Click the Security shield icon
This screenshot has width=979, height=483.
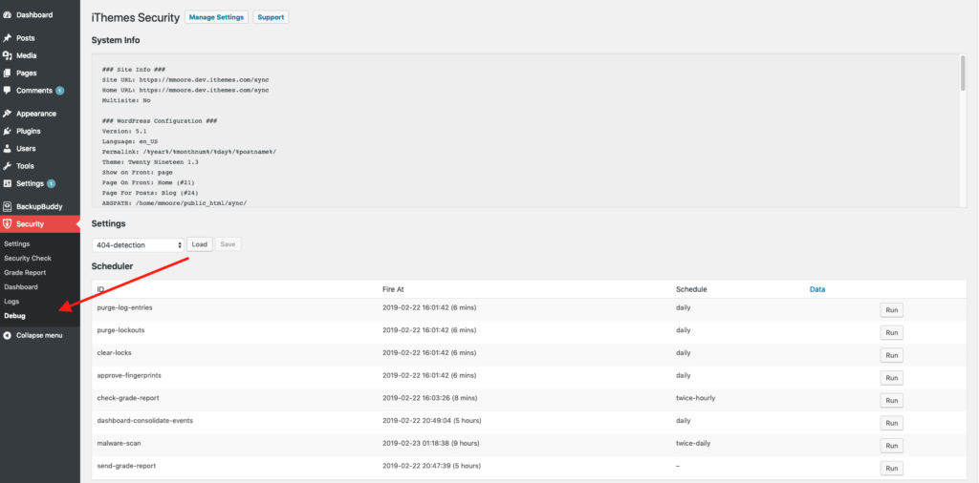click(x=8, y=223)
